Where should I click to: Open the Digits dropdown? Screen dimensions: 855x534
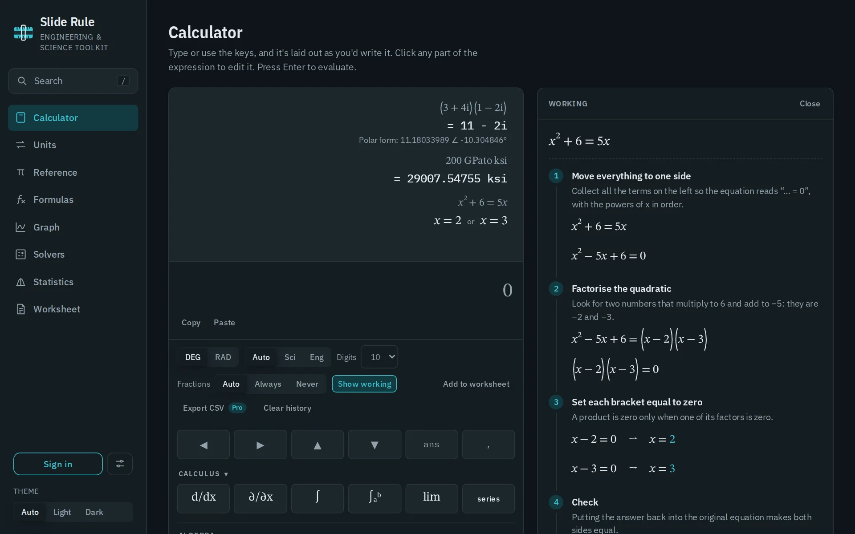click(x=379, y=357)
